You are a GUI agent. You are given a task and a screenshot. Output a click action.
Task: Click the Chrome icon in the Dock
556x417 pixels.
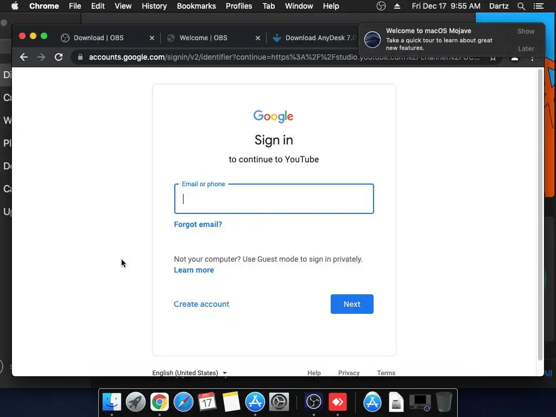tap(160, 402)
